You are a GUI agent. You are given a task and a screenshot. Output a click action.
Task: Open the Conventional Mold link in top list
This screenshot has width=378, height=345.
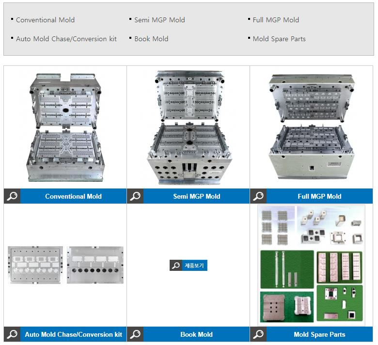(46, 20)
